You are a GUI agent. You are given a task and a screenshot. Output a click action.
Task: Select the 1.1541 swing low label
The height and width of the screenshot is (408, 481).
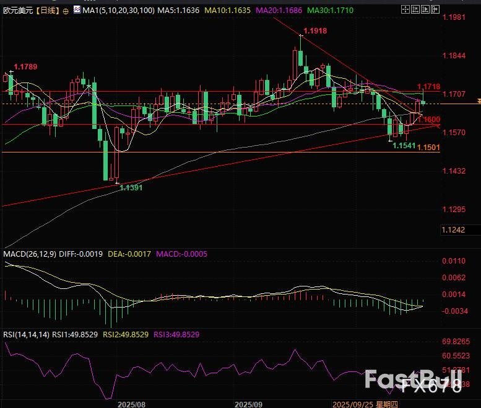click(x=404, y=145)
